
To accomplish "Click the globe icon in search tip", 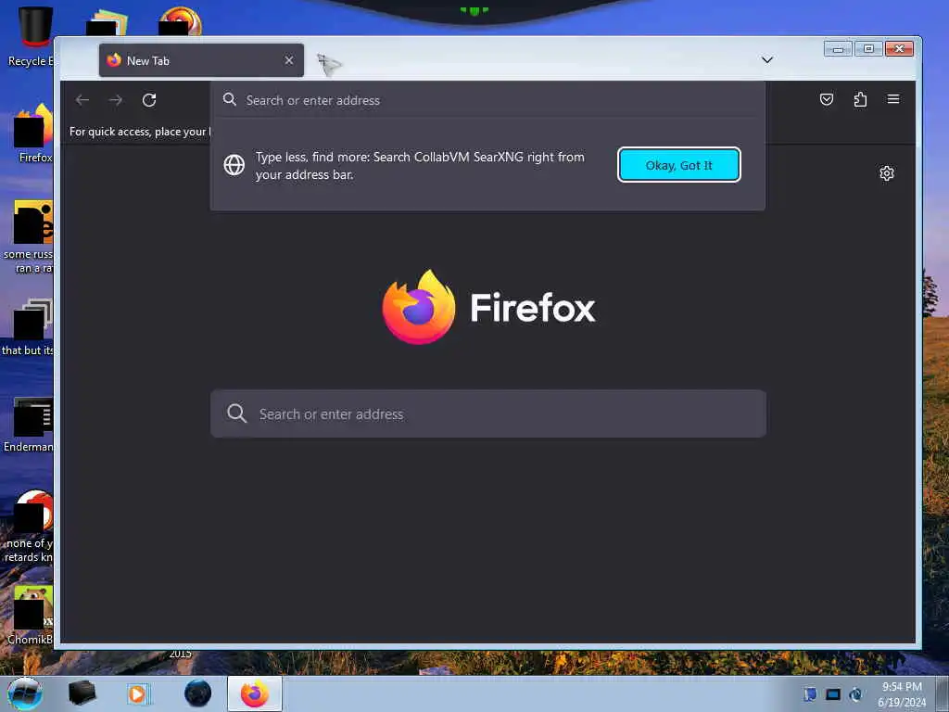I will (234, 165).
